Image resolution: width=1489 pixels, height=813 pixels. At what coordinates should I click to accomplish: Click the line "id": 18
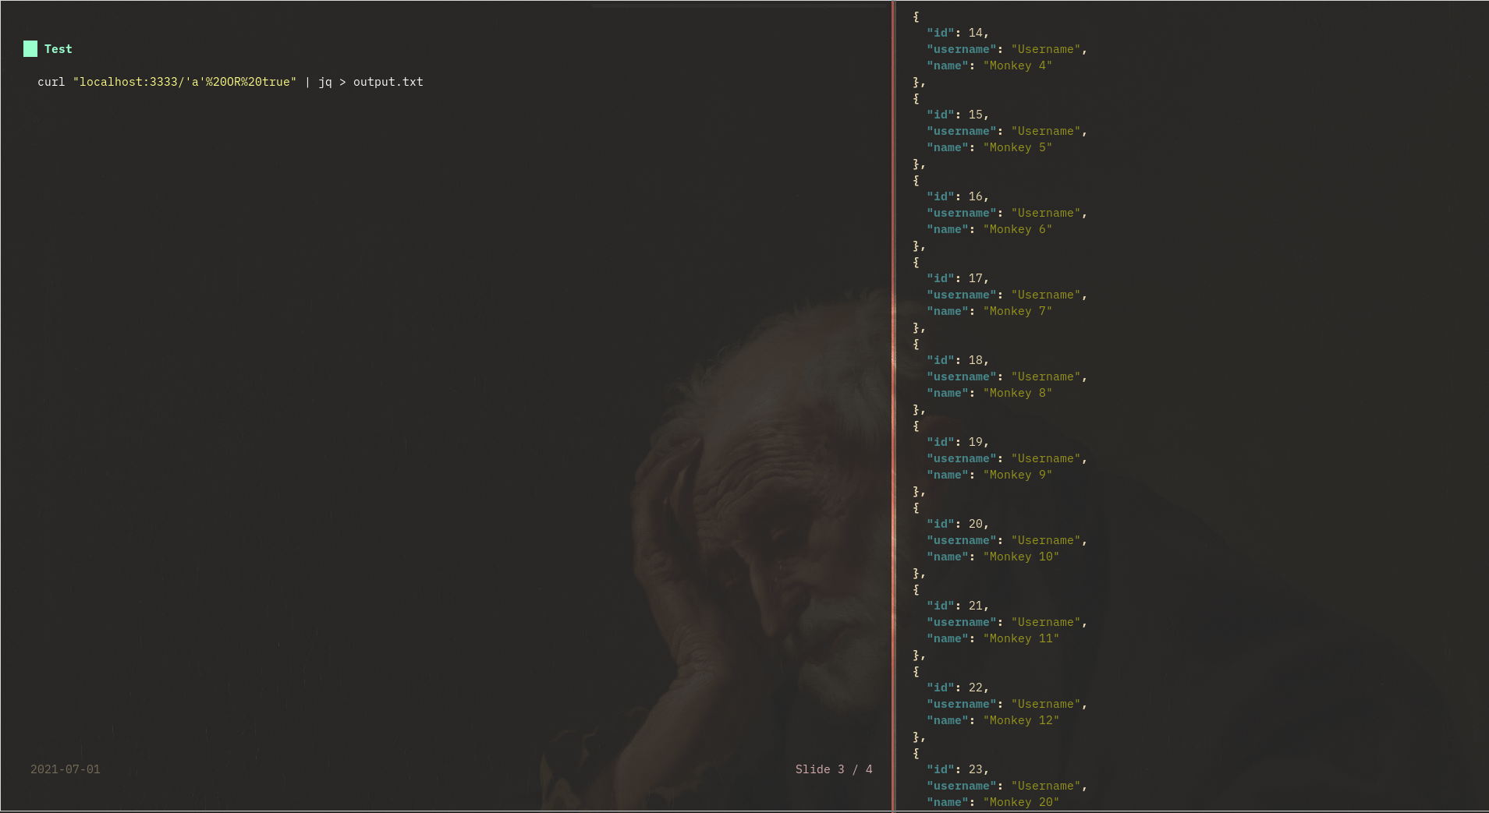point(958,360)
